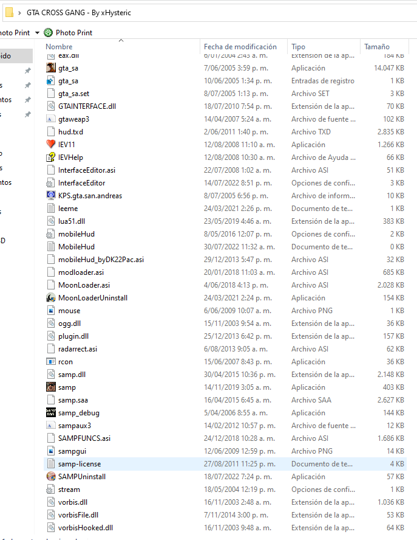Click the 14.047 KB size value
This screenshot has height=540, width=417.
pos(389,68)
